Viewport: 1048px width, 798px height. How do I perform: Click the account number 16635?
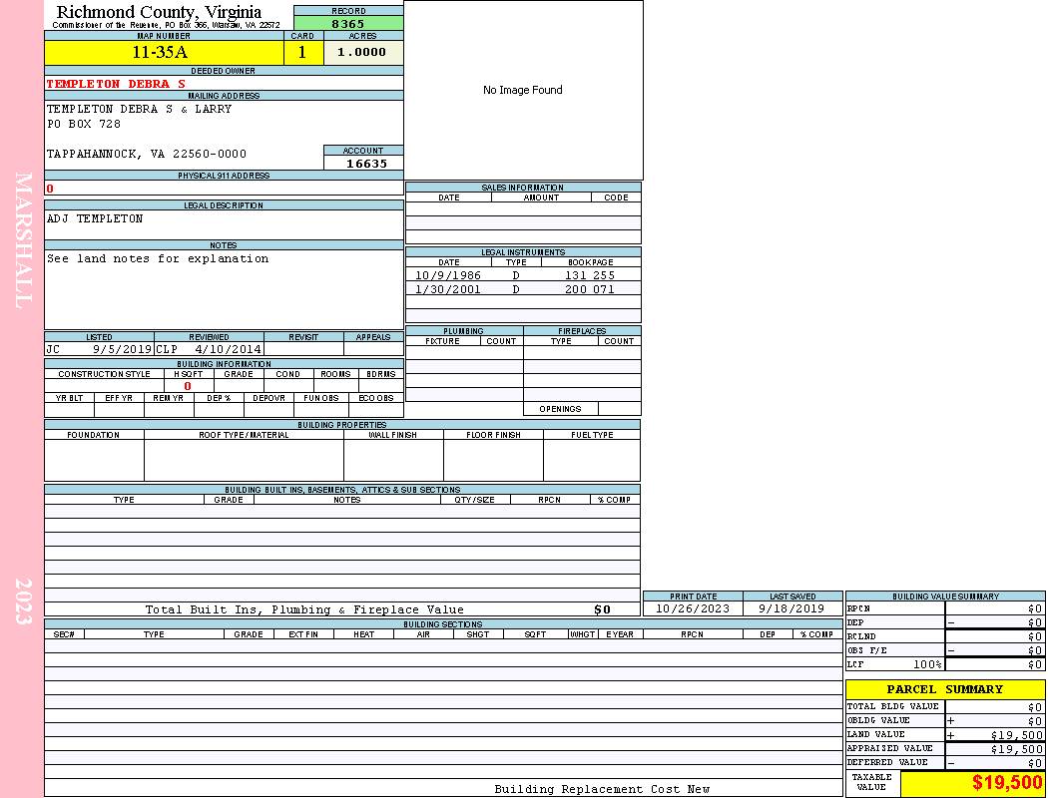(x=366, y=164)
